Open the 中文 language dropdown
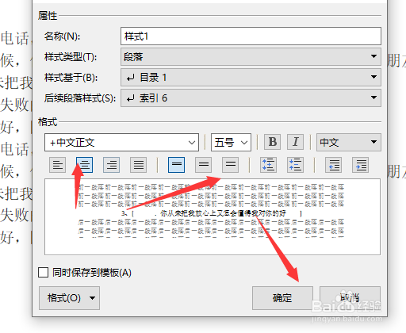Viewport: 406px width, 333px height. 349,143
